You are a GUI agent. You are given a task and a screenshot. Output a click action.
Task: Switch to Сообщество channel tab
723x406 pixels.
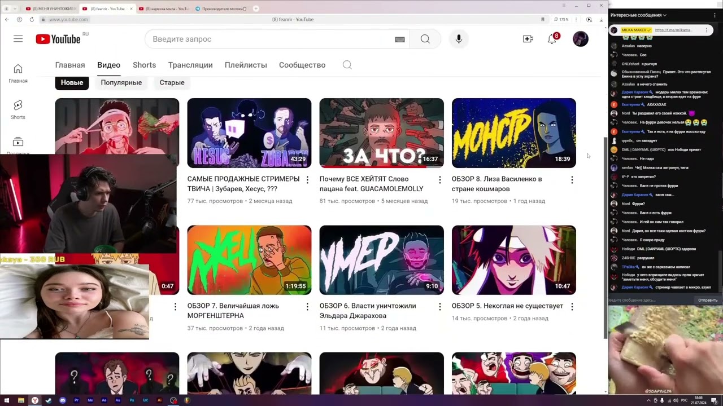302,65
